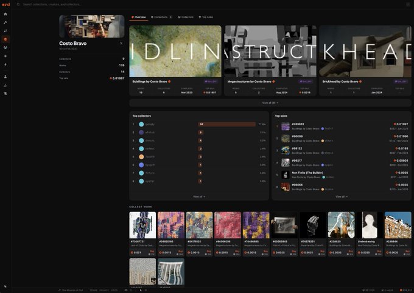Click the 0.01996 price in top sales
Image resolution: width=414 pixels, height=293 pixels.
401,136
